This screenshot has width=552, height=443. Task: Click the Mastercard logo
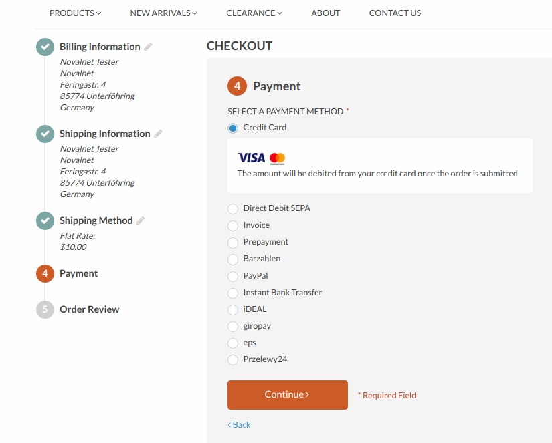278,158
